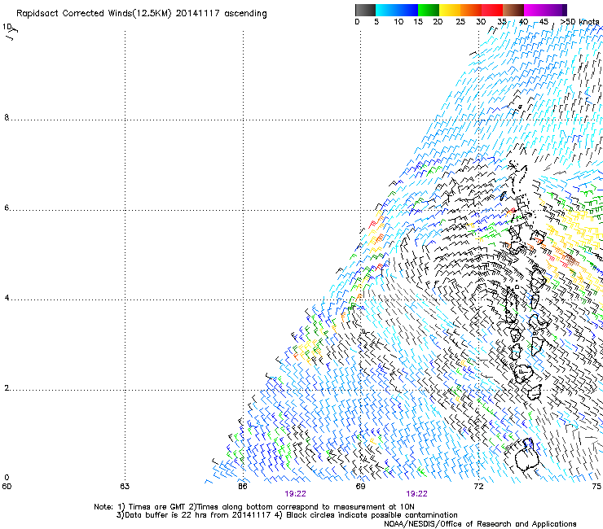The width and height of the screenshot is (603, 529).
Task: Click the 'Rapidscat Corrected Winds(12.5KM)' title text
Action: click(x=94, y=14)
